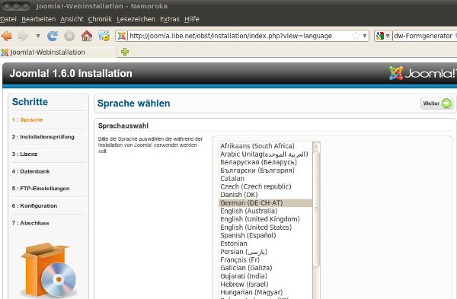Select Български (България) language

(x=266, y=170)
